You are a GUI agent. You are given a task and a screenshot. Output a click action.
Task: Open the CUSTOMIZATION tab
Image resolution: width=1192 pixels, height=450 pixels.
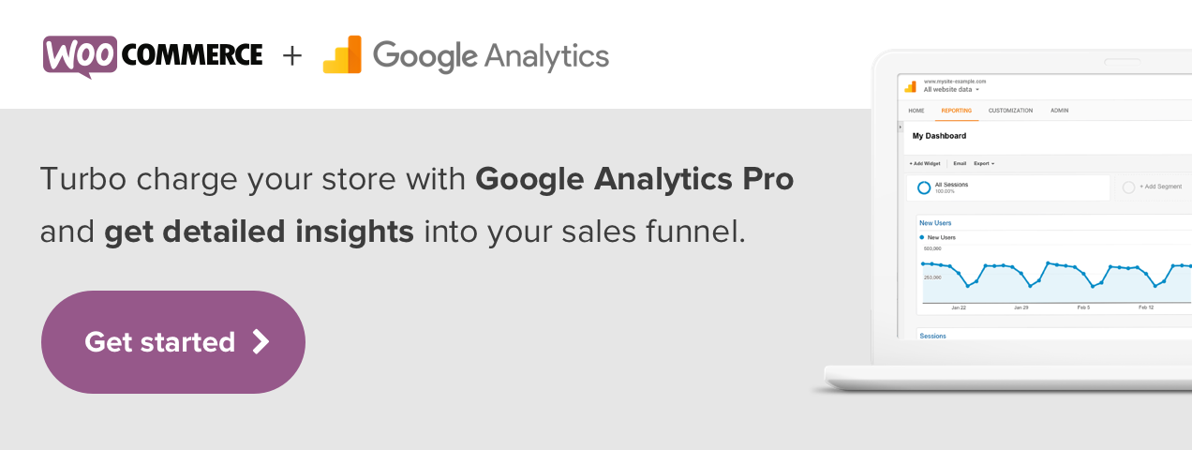click(x=1010, y=111)
